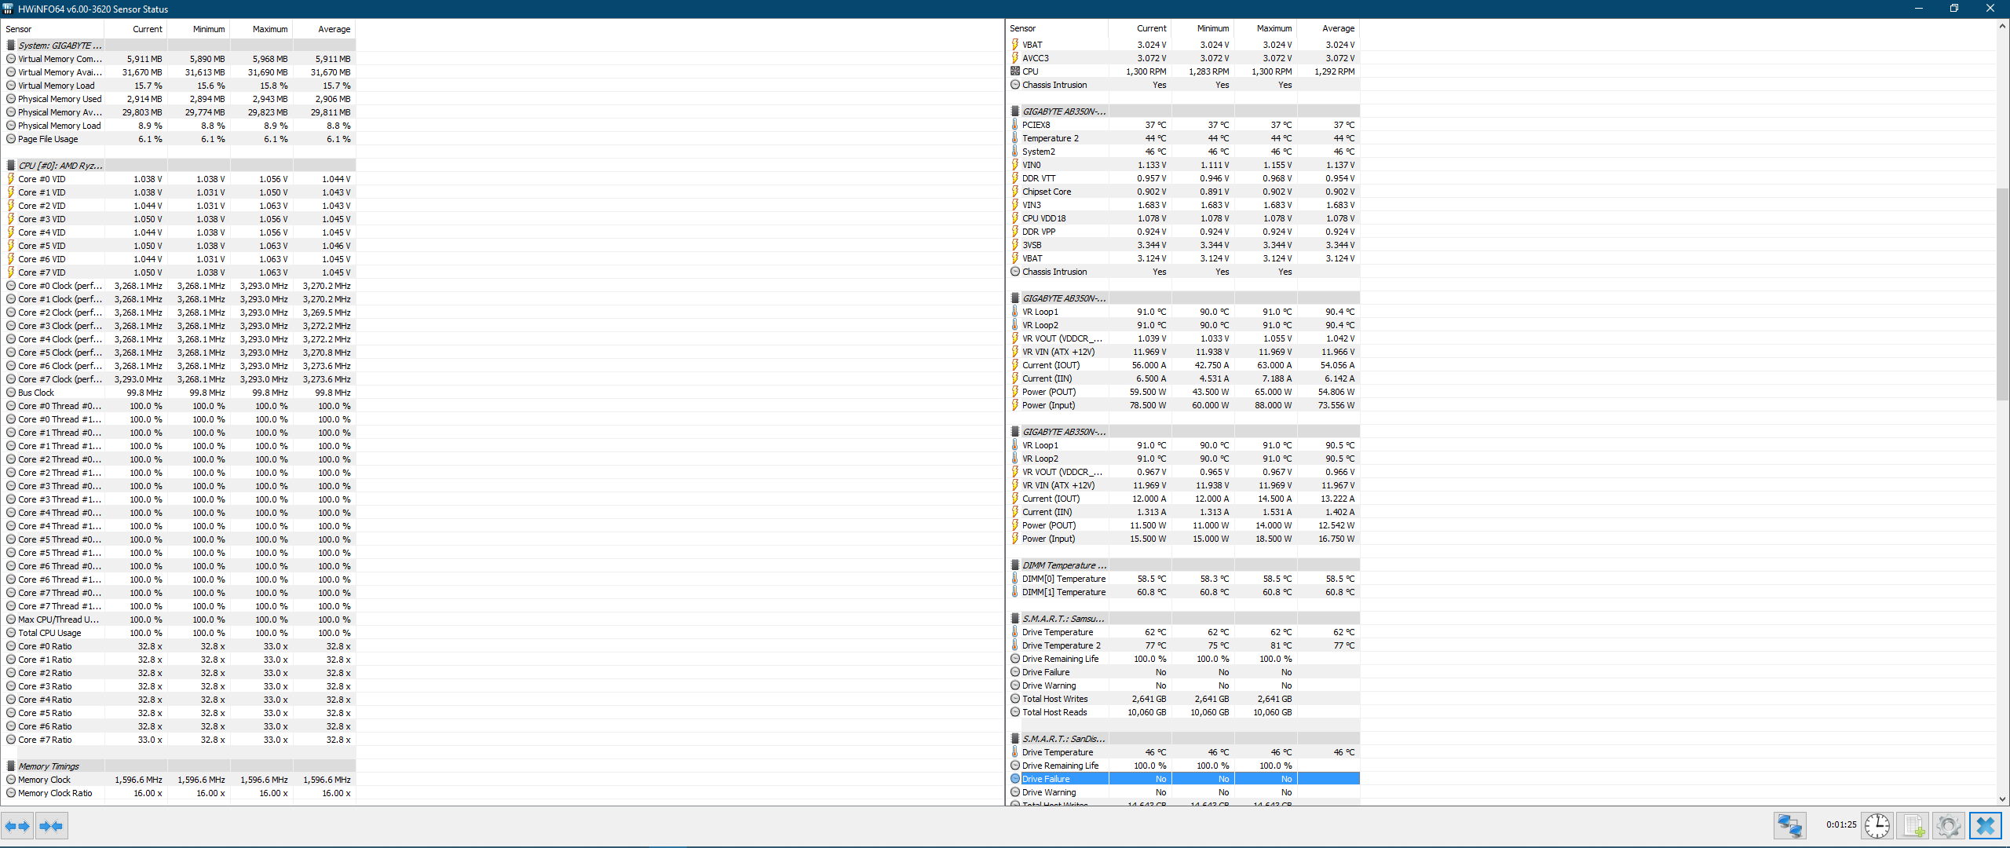Select the CPU [#0]: AMD Ryzen group header

(x=60, y=166)
